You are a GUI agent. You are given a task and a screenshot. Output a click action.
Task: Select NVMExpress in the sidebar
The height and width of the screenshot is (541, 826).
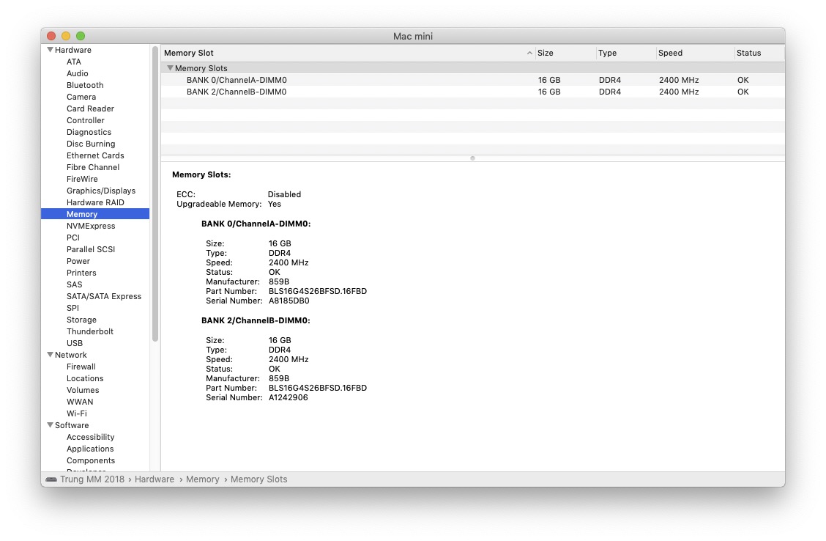tap(91, 226)
